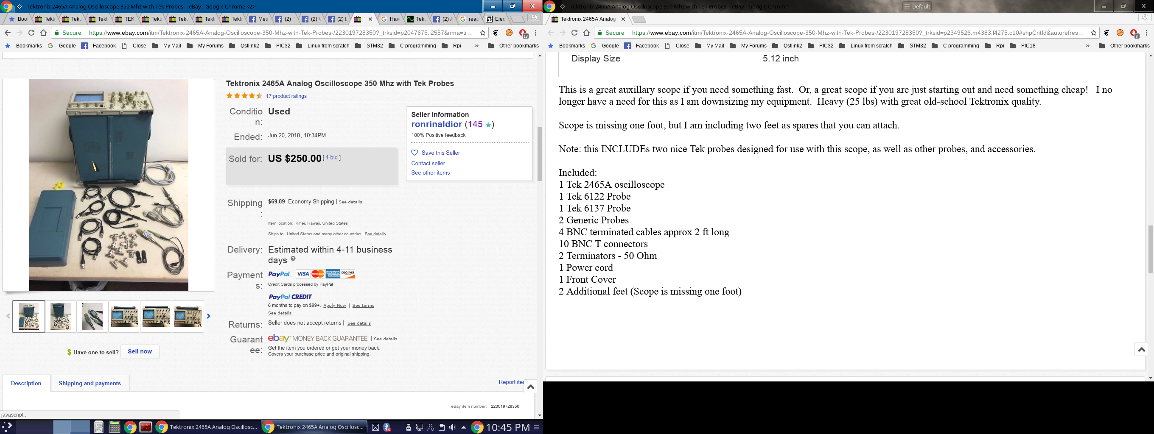View bid history via '1 bid' link
The width and height of the screenshot is (1154, 434).
pos(331,158)
